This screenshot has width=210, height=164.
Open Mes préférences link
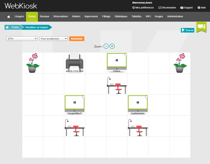(x=143, y=8)
